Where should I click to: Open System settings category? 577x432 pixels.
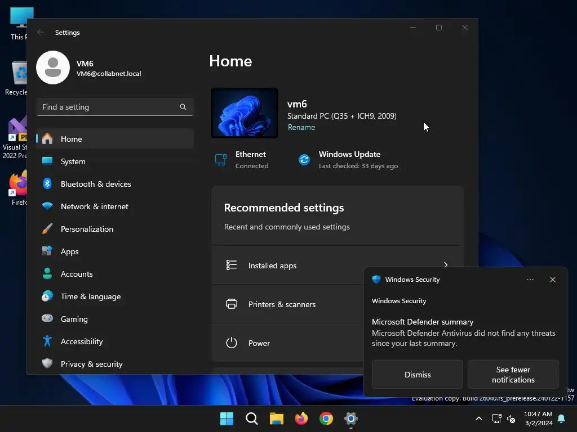click(x=115, y=161)
